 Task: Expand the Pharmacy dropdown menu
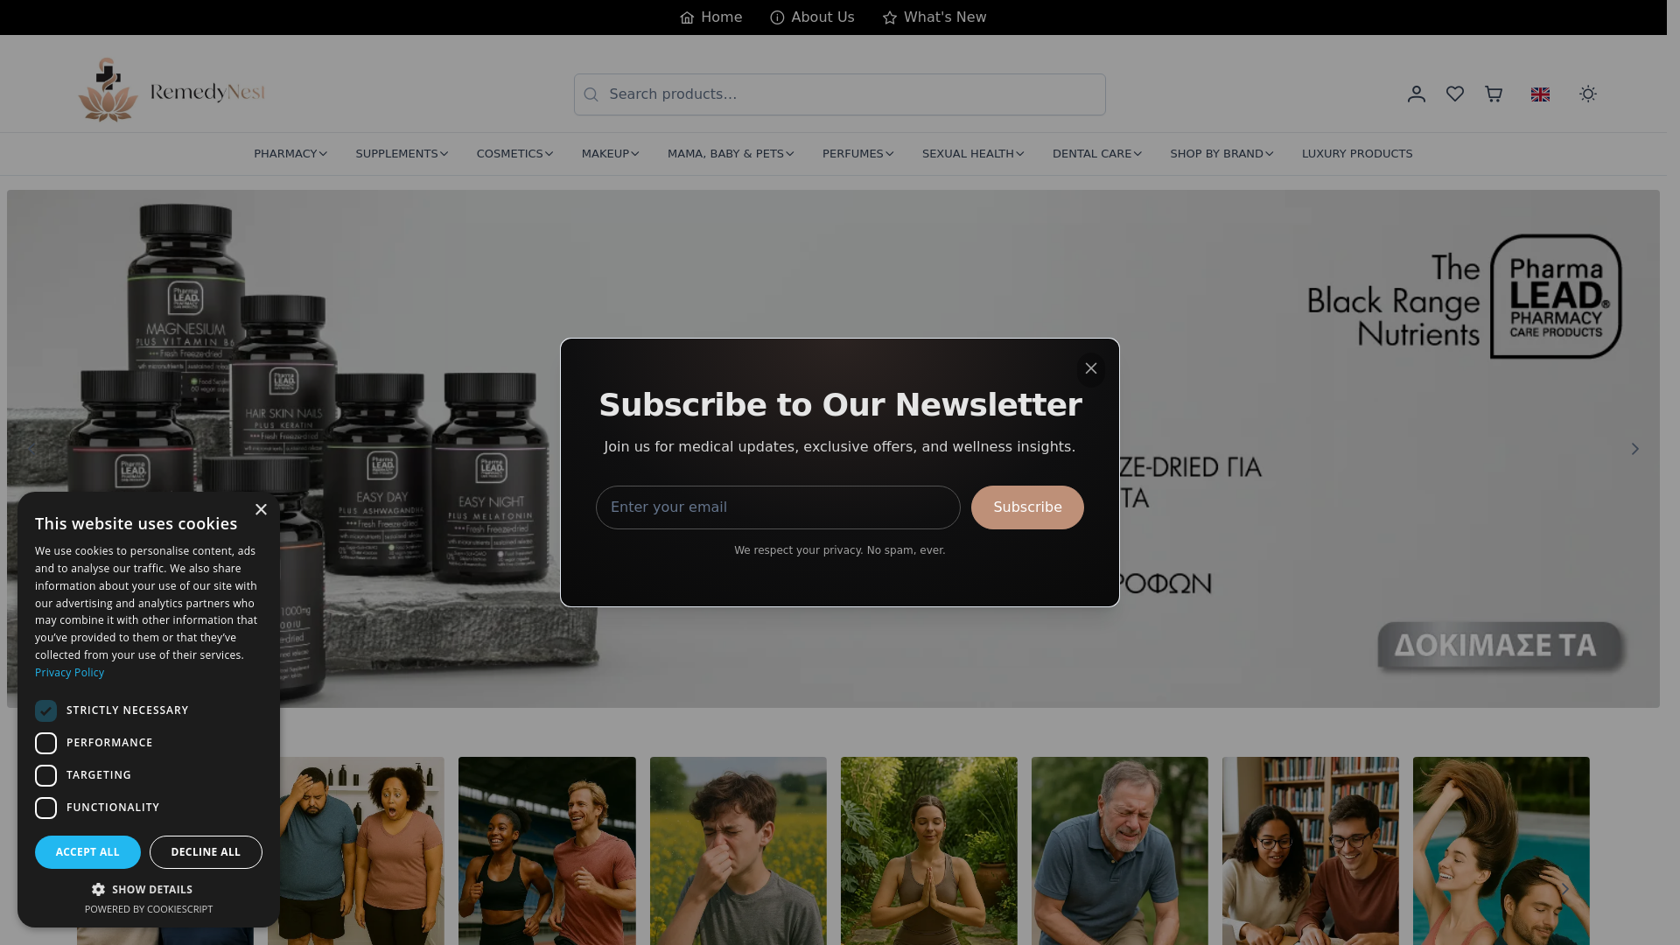290,154
